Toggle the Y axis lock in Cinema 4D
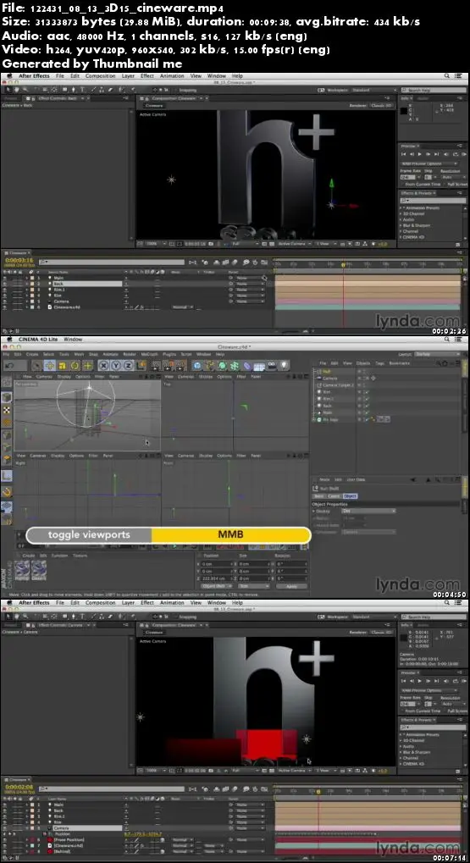This screenshot has width=470, height=863. (x=115, y=366)
